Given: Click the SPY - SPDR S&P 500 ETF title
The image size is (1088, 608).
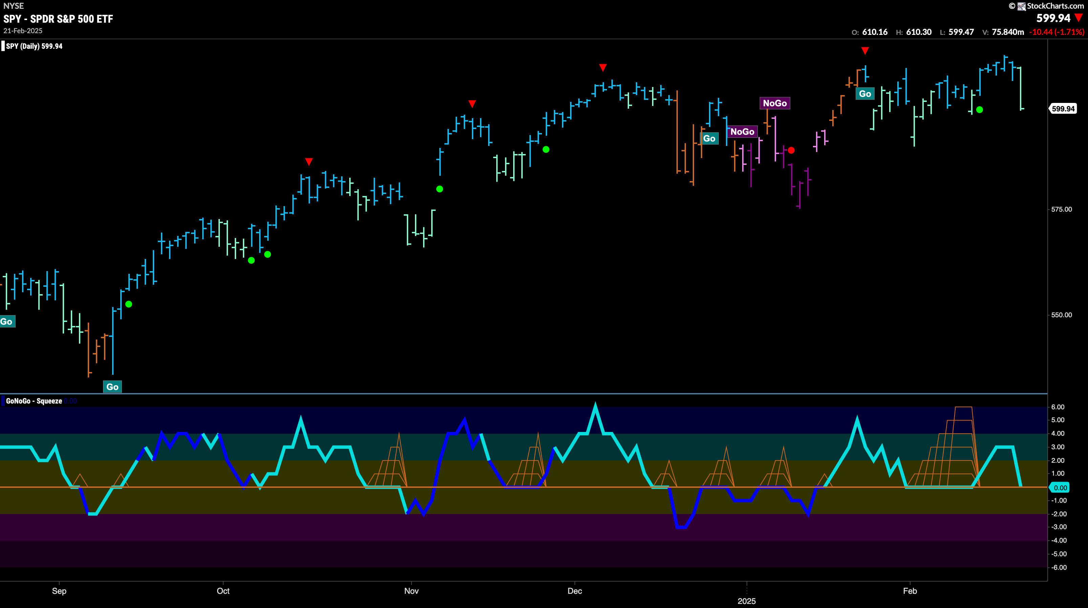Looking at the screenshot, I should [x=58, y=19].
